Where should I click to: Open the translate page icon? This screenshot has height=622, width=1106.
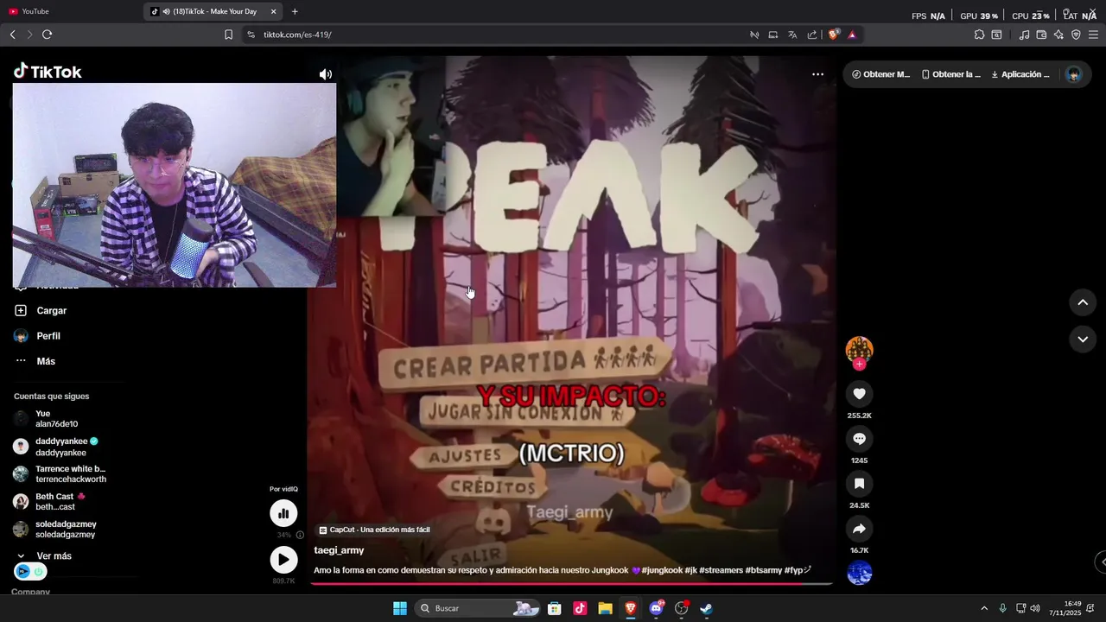[792, 35]
